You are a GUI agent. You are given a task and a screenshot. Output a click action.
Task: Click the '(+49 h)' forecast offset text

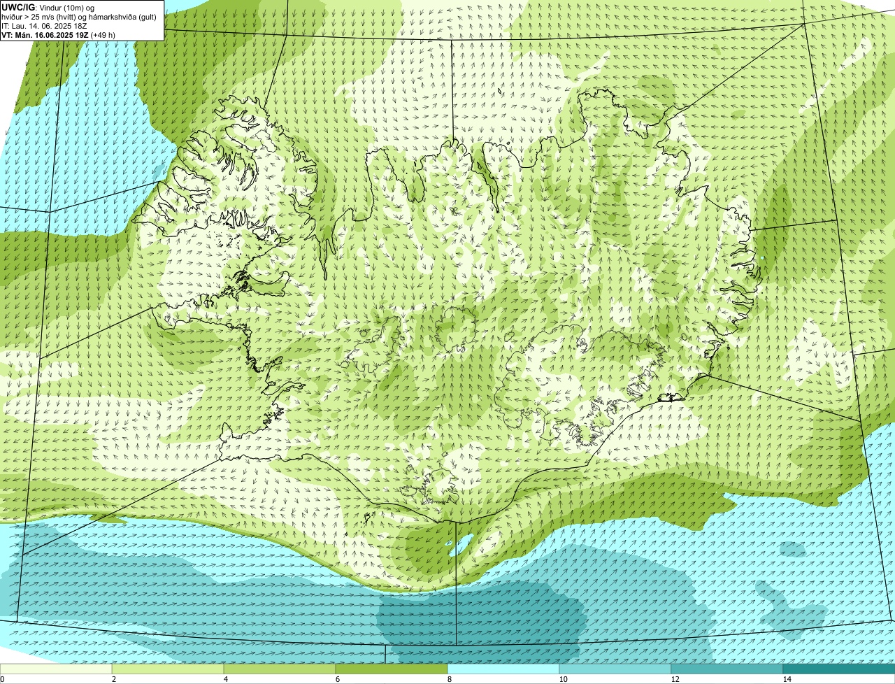coord(103,35)
